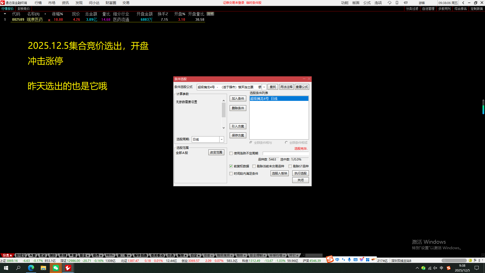The width and height of the screenshot is (485, 273).
Task: Open WeChat from the taskbar
Action: pos(56,268)
